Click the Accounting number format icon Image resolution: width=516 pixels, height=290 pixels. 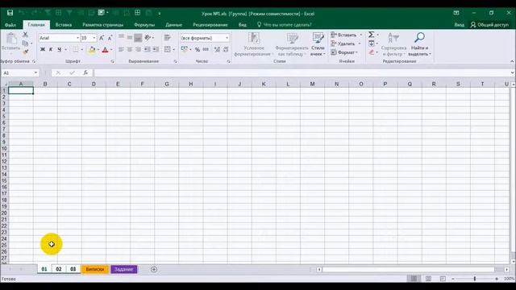[x=185, y=50]
